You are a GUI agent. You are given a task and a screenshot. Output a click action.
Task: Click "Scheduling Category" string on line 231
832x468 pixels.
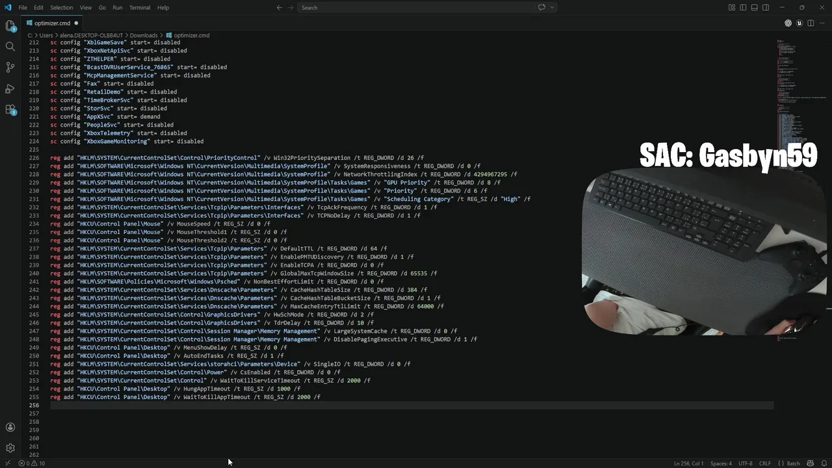pyautogui.click(x=419, y=199)
